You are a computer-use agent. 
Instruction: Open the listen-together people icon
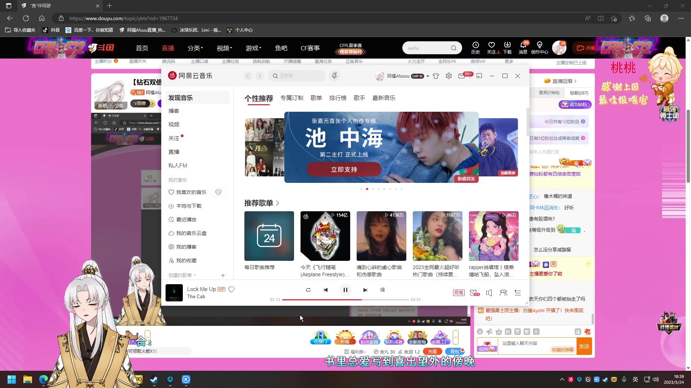[503, 293]
